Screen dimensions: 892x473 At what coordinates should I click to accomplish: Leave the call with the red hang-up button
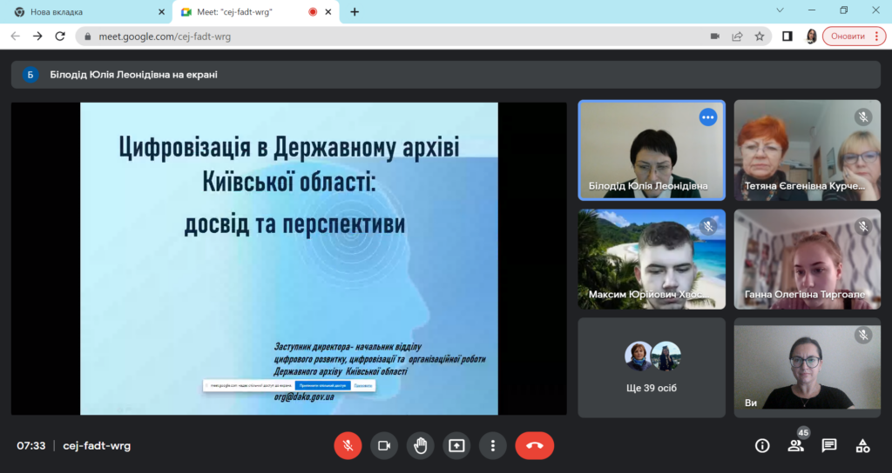534,445
